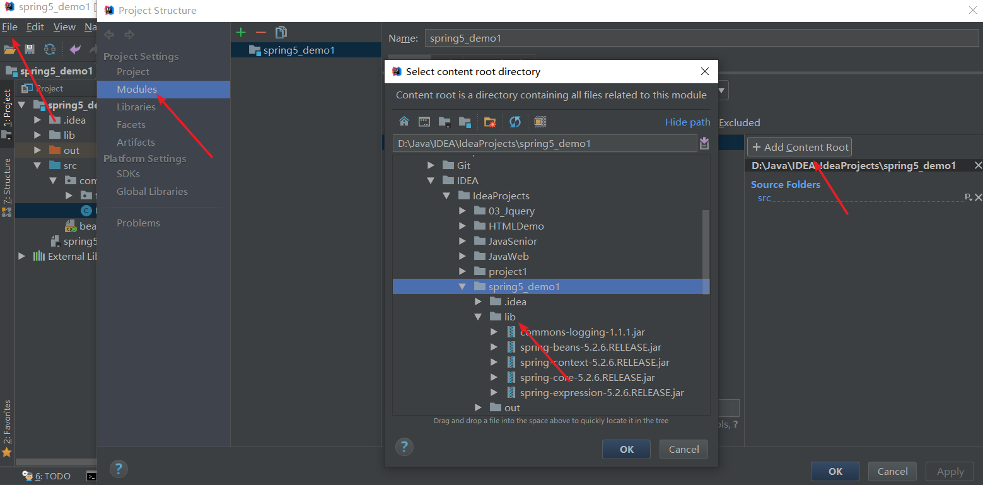The image size is (983, 485).
Task: Expand the JavaWeb folder arrow
Action: point(463,256)
